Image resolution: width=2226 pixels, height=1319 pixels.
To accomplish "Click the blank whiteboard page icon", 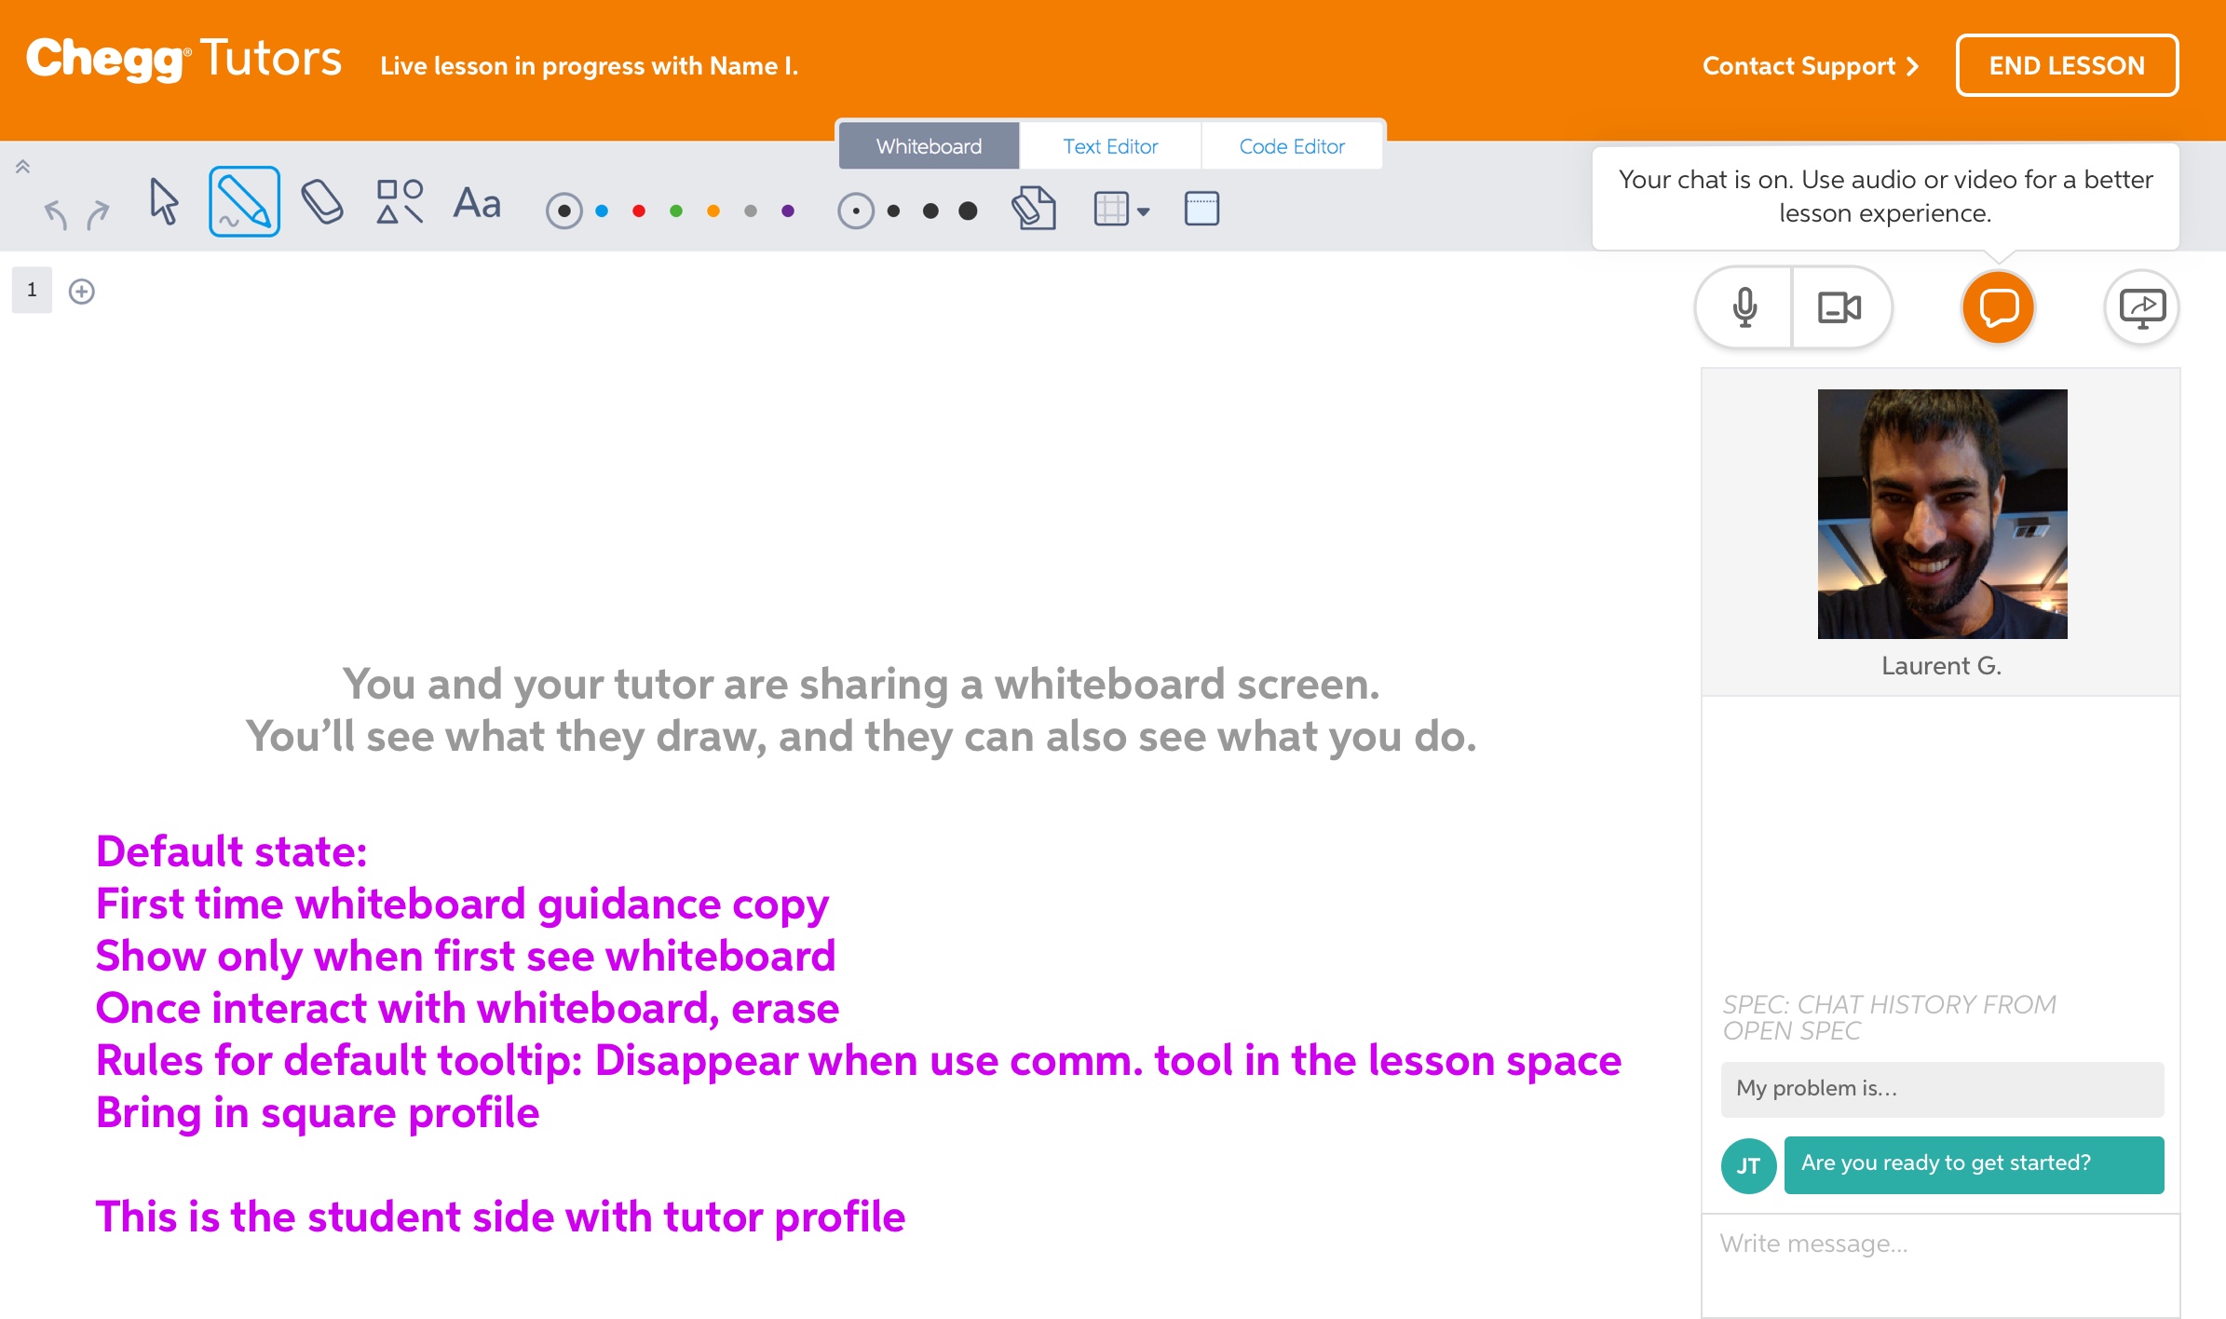I will (1201, 209).
